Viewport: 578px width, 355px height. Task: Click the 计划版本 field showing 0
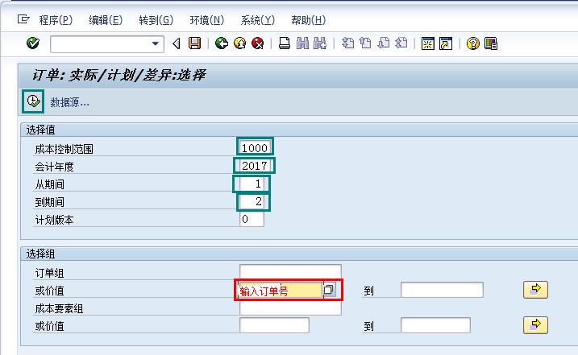pyautogui.click(x=252, y=219)
